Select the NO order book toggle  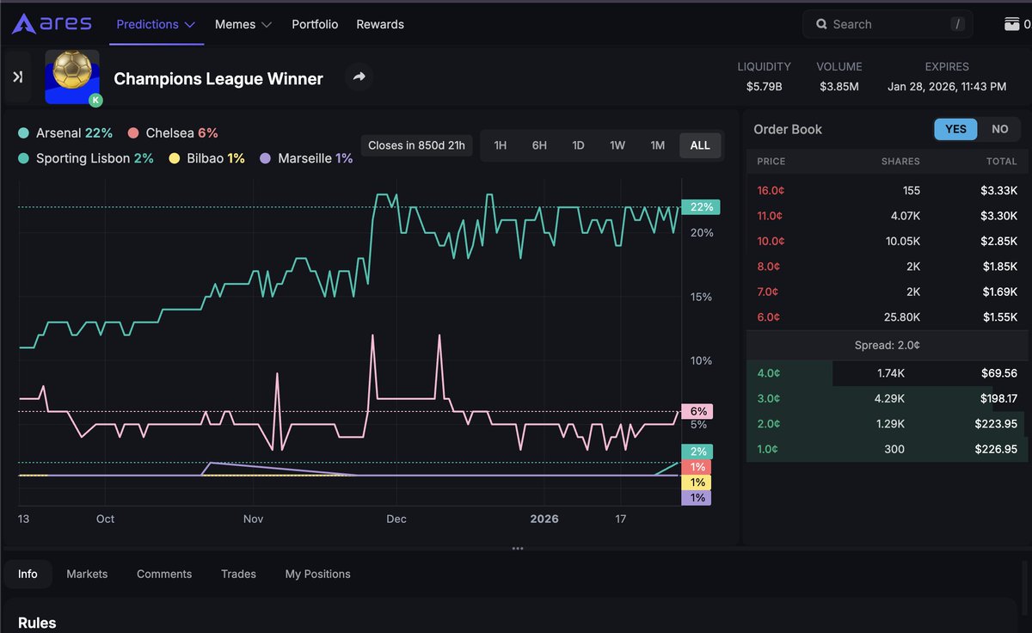pyautogui.click(x=999, y=129)
